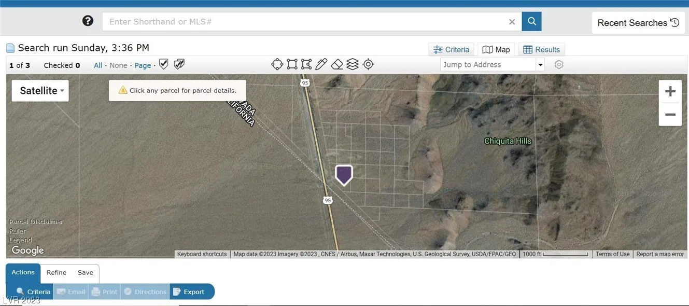Viewport: 689px width, 306px height.
Task: Open the Satellite map type dropdown
Action: [x=40, y=91]
